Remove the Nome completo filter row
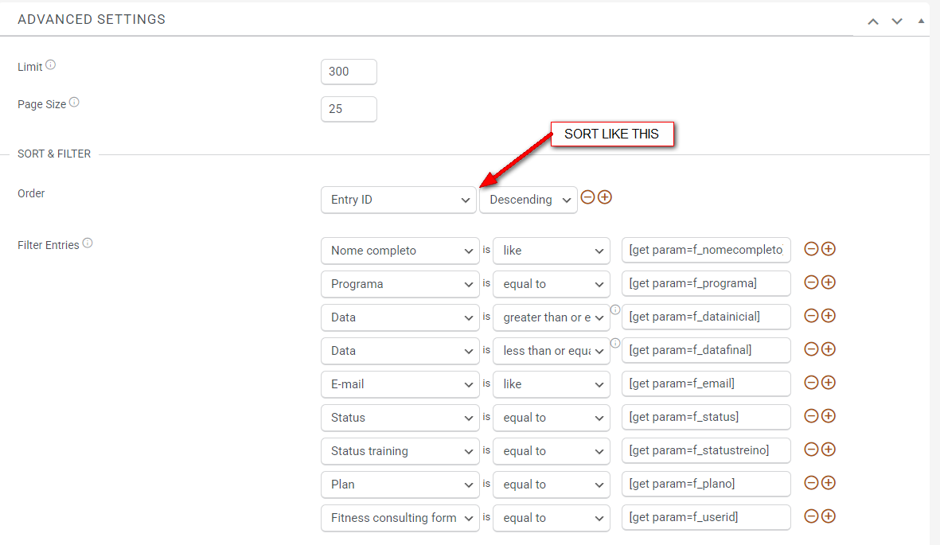Screen dimensions: 940x545 tap(811, 249)
